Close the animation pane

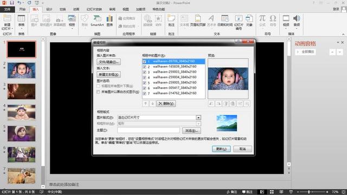(x=342, y=42)
